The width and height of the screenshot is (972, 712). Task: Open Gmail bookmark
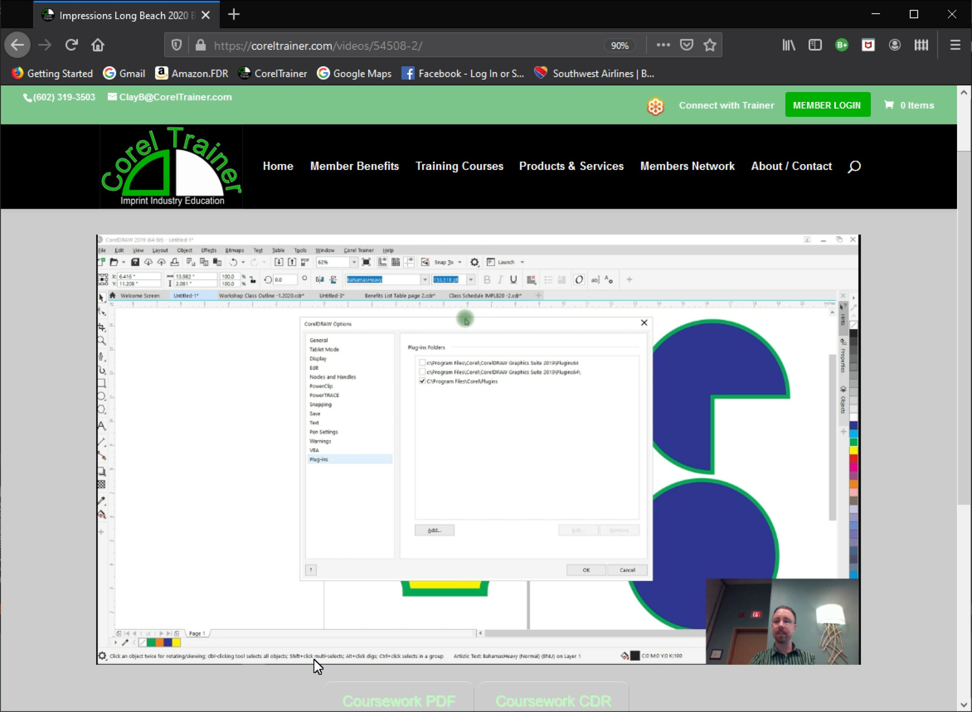coord(124,74)
